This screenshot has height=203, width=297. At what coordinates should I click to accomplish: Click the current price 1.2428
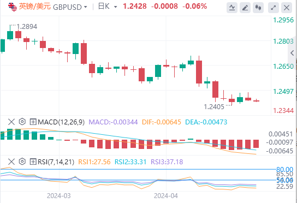pyautogui.click(x=135, y=7)
